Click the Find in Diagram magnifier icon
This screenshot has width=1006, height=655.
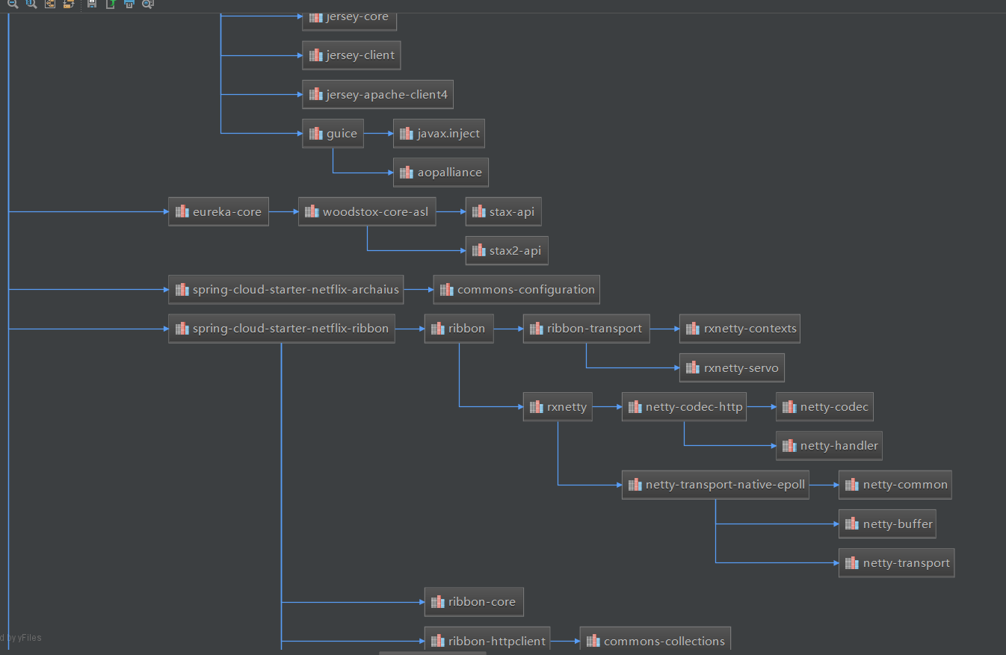tap(148, 4)
